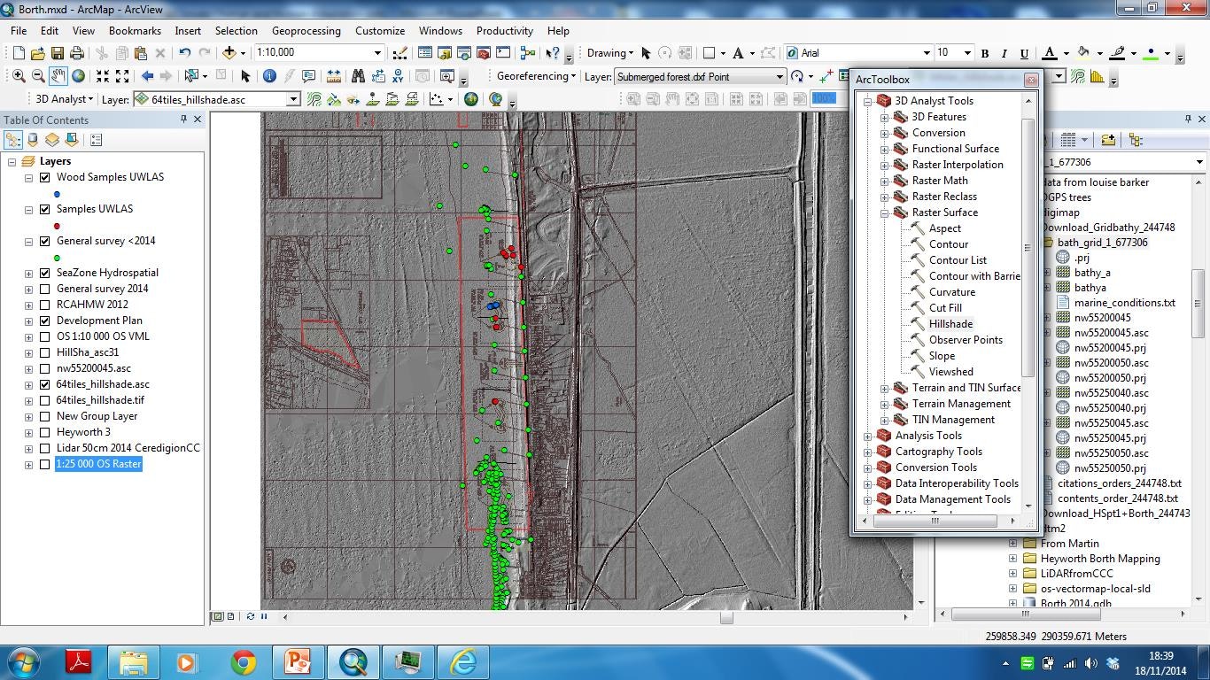Open Google Chrome from taskbar
Image resolution: width=1210 pixels, height=680 pixels.
pyautogui.click(x=243, y=662)
